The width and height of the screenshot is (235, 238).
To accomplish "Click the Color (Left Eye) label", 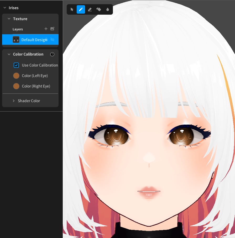I will [35, 76].
